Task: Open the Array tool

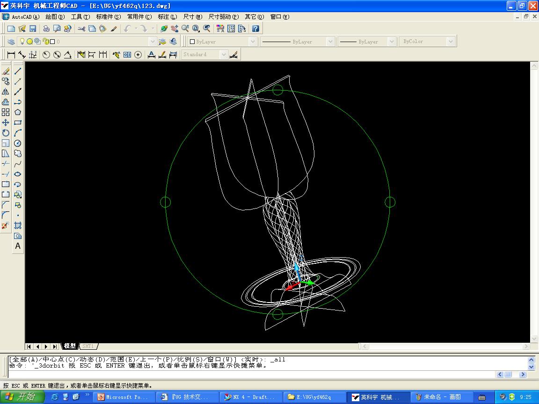Action: [x=6, y=112]
